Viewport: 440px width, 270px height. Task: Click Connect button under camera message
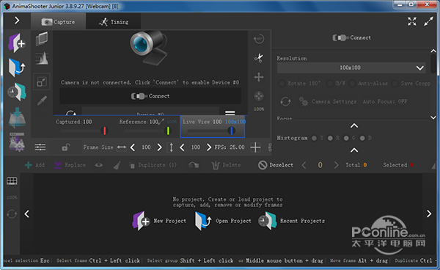150,96
